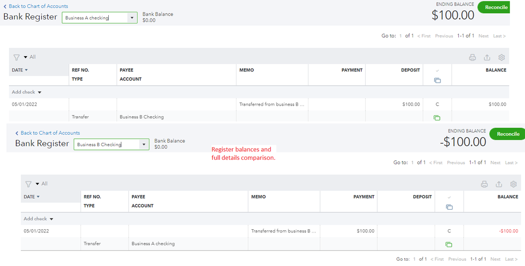Click the export icon in the bottom register
This screenshot has height=266, width=525.
coord(499,184)
